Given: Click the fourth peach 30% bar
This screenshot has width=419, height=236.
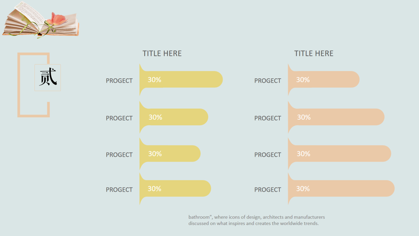Looking at the screenshot, I should 341,189.
